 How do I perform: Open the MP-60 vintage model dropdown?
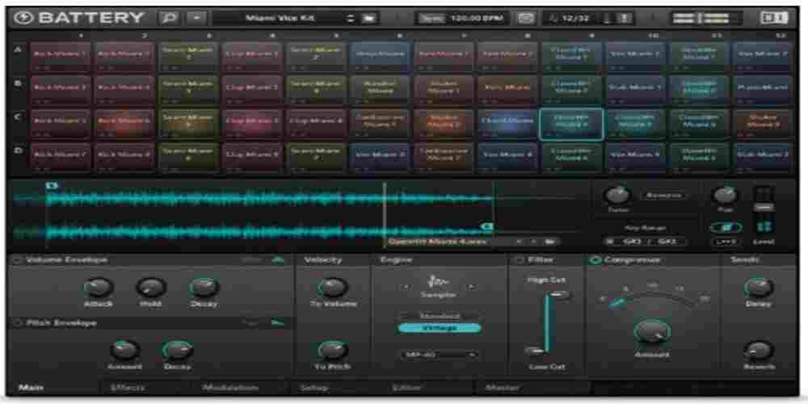tap(439, 355)
